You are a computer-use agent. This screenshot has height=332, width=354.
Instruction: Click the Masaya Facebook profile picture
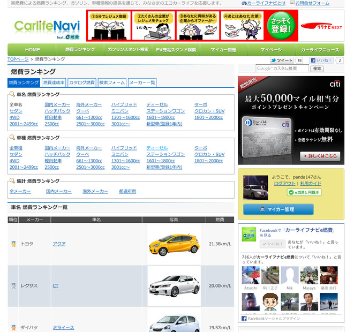coord(310,275)
